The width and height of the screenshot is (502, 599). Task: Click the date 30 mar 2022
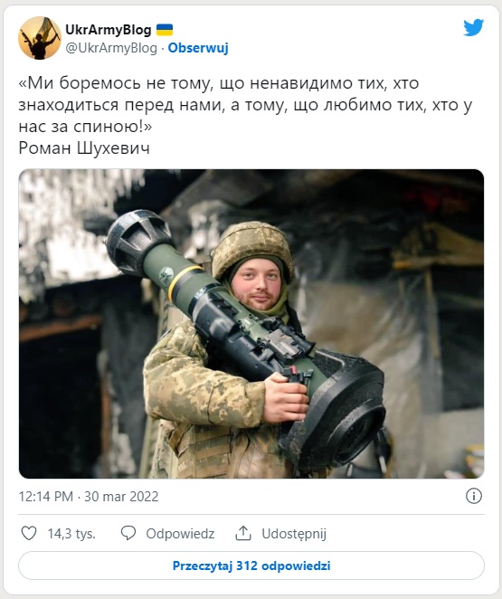pos(121,496)
